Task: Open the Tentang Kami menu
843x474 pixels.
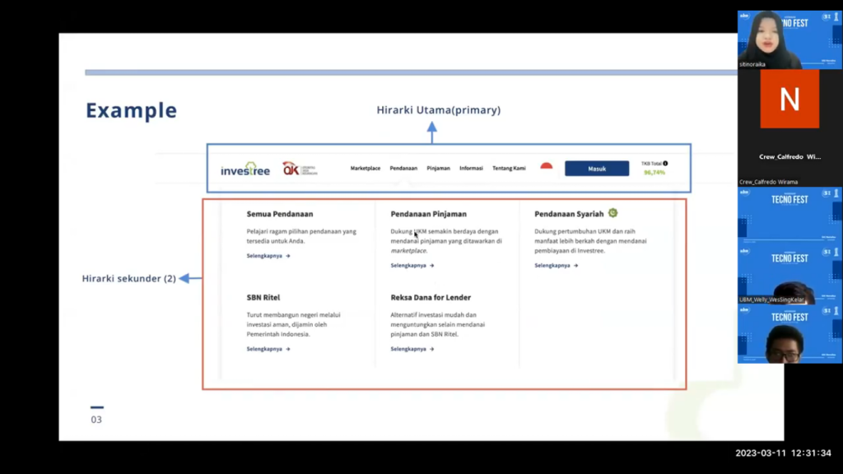Action: [509, 168]
